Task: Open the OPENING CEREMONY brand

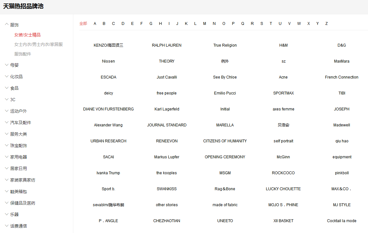Action: pyautogui.click(x=225, y=157)
